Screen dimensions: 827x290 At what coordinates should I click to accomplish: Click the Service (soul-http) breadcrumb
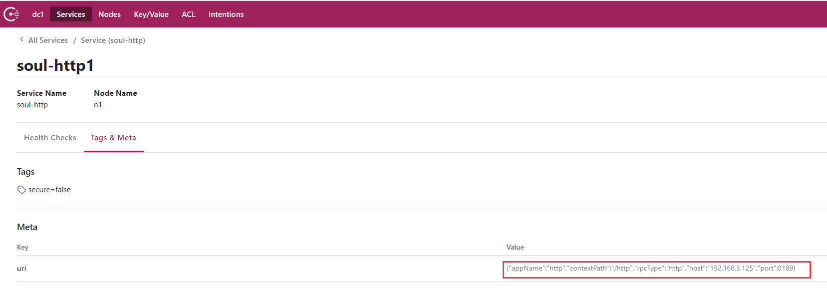click(113, 40)
